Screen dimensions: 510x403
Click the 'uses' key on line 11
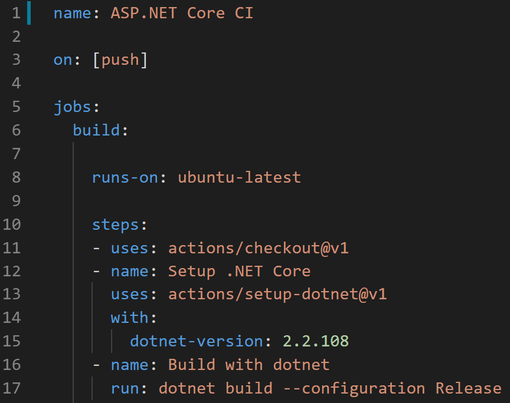(x=129, y=249)
